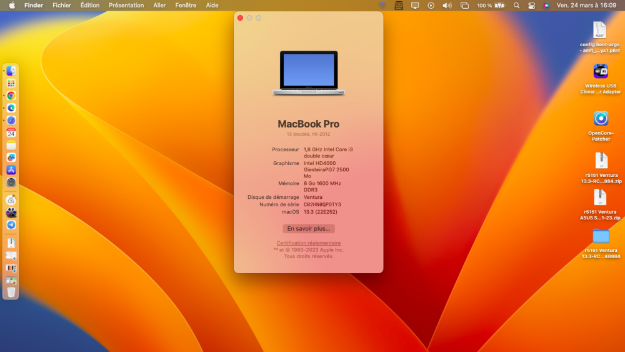The width and height of the screenshot is (625, 352).
Task: Click the battery 100 % status icon
Action: 491,5
